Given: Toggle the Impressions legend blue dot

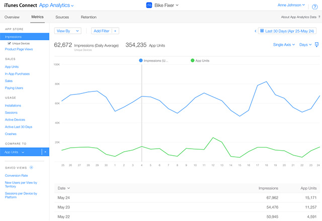Looking at the screenshot, I should tap(141, 60).
